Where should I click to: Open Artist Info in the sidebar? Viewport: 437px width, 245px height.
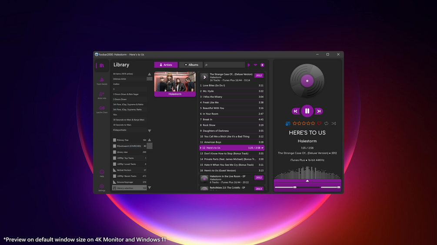102,95
